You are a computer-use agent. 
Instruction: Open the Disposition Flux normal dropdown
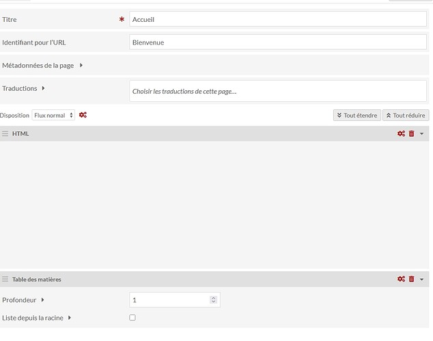click(x=53, y=115)
